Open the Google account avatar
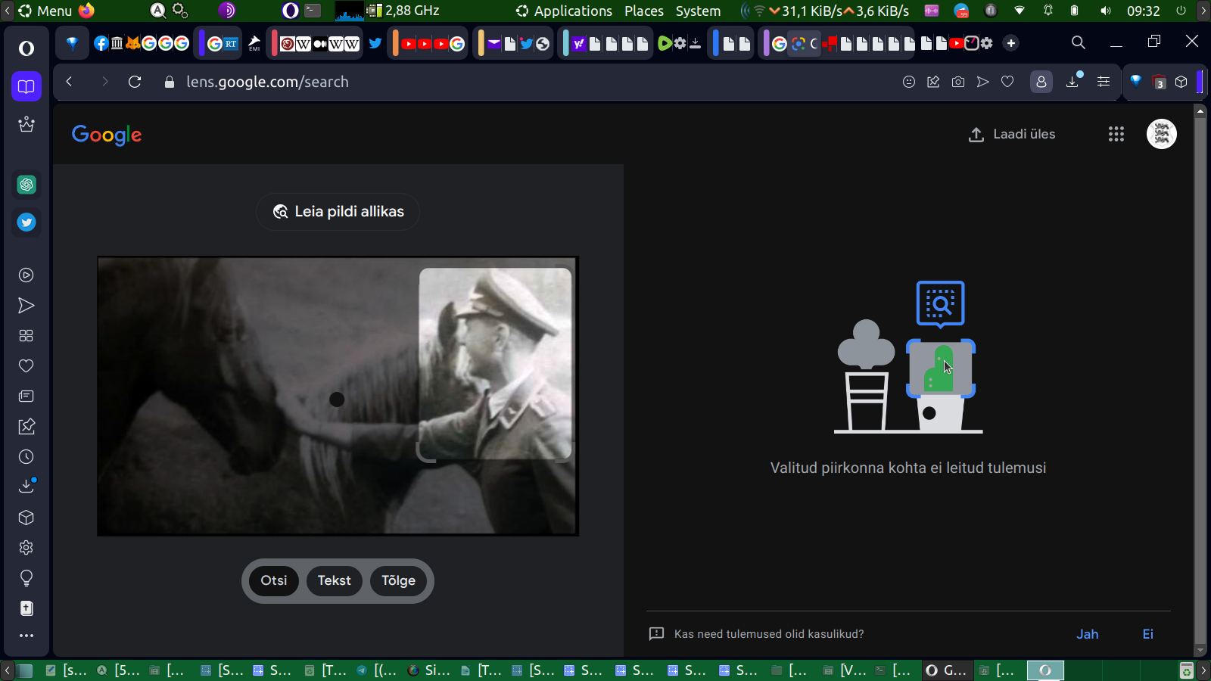The height and width of the screenshot is (681, 1211). coord(1162,134)
